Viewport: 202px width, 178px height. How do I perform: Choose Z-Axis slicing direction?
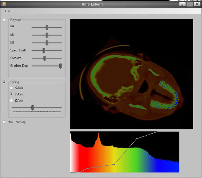[11, 100]
